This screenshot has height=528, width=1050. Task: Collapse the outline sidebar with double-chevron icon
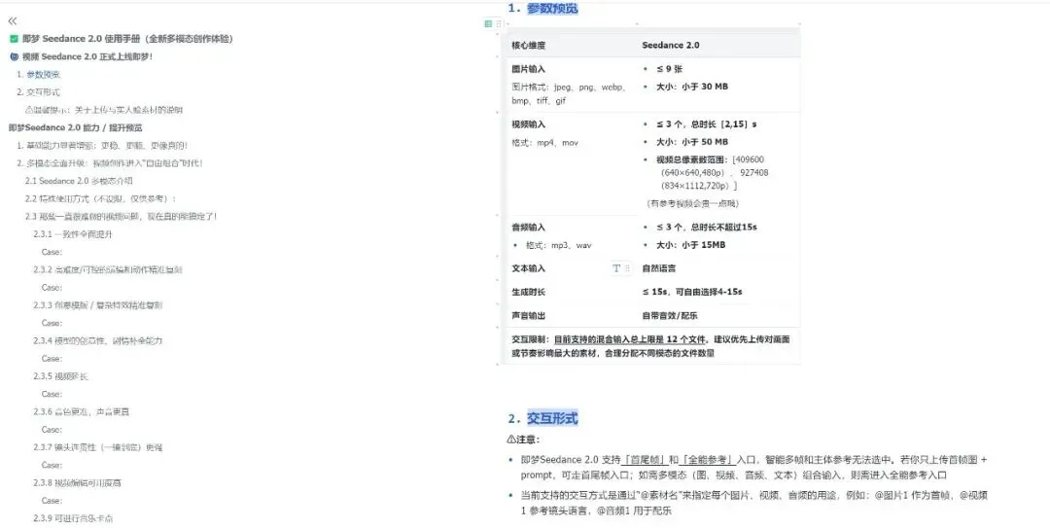[x=13, y=21]
